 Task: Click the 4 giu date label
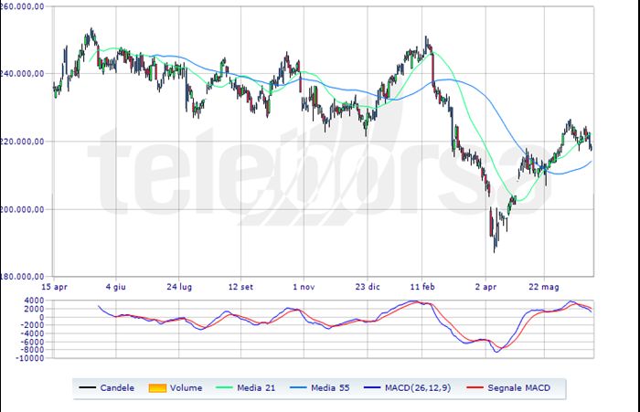click(x=116, y=287)
